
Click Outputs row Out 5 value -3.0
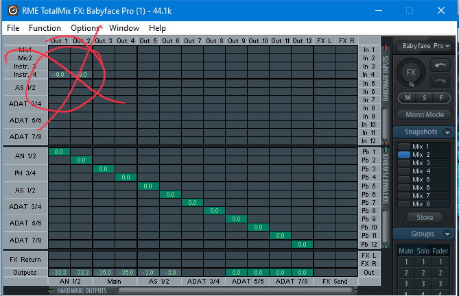pos(148,272)
